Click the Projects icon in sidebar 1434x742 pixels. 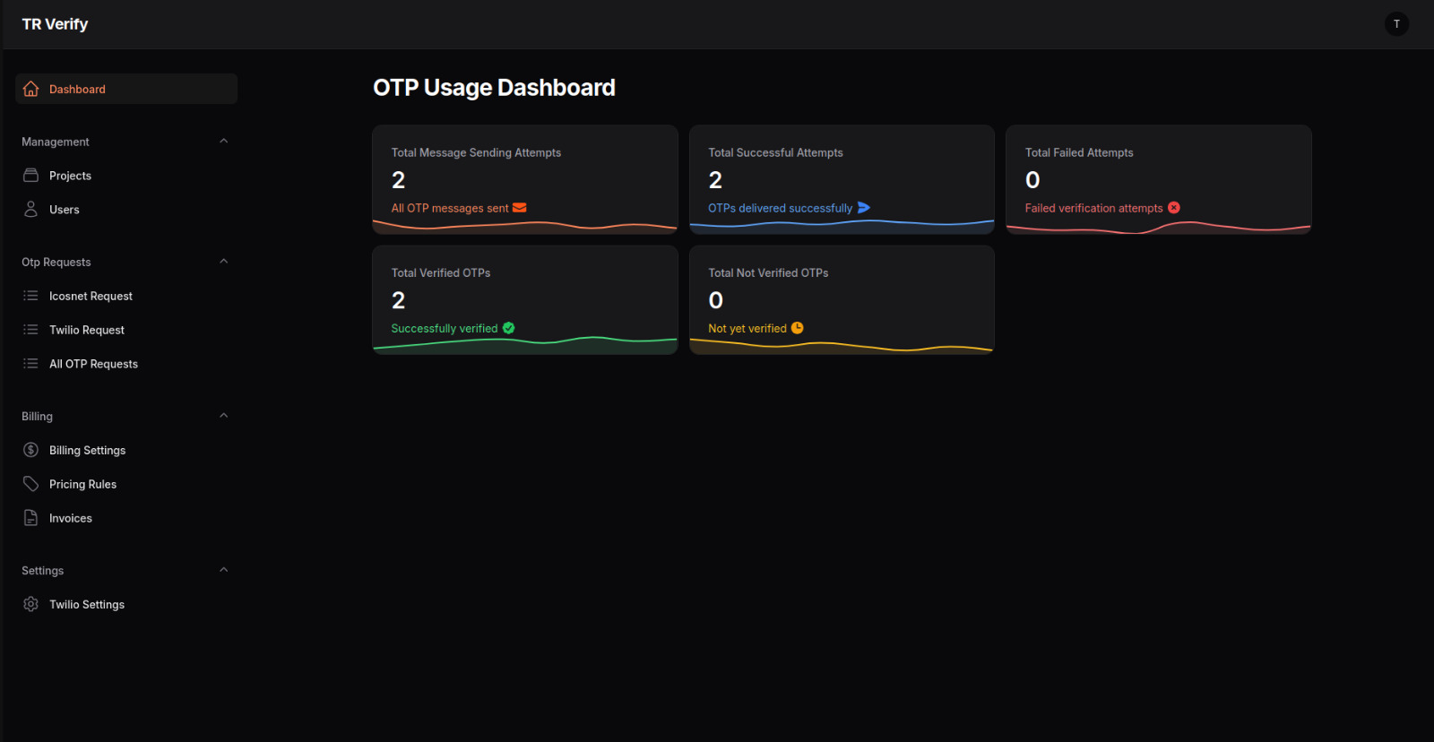pyautogui.click(x=30, y=176)
